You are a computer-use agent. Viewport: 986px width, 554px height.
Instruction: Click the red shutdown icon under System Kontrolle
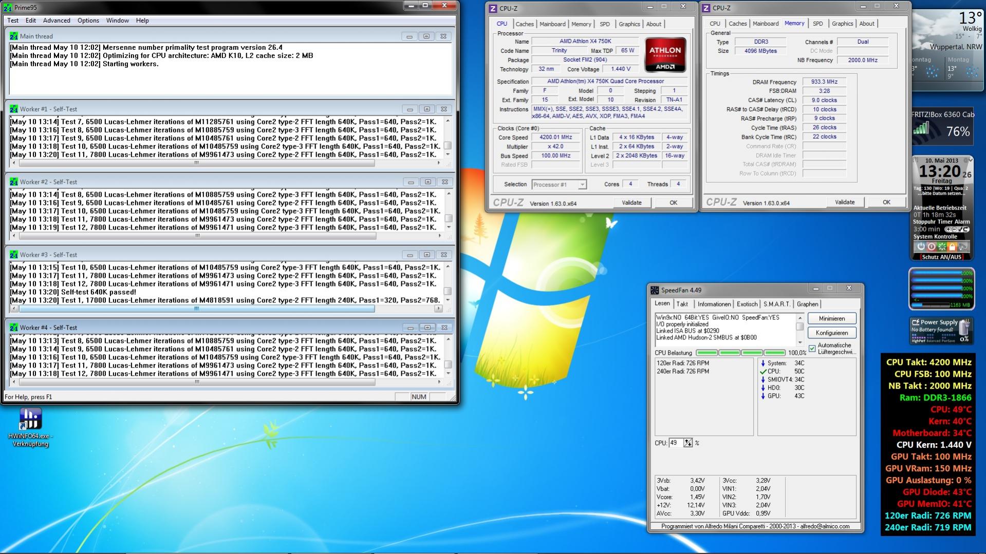pyautogui.click(x=931, y=246)
